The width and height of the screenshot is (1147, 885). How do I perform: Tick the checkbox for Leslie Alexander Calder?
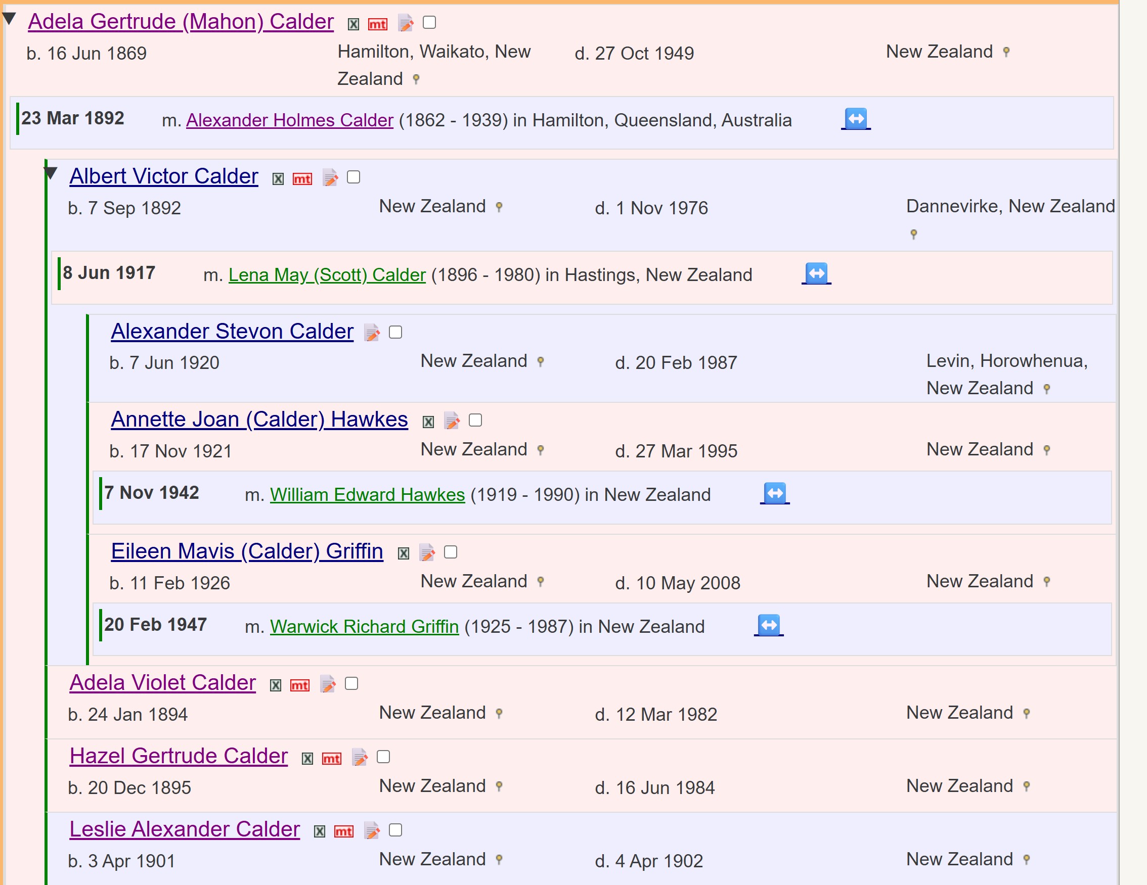pyautogui.click(x=395, y=830)
